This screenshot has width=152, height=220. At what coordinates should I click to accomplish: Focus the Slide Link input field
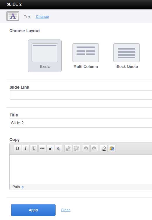(81, 95)
